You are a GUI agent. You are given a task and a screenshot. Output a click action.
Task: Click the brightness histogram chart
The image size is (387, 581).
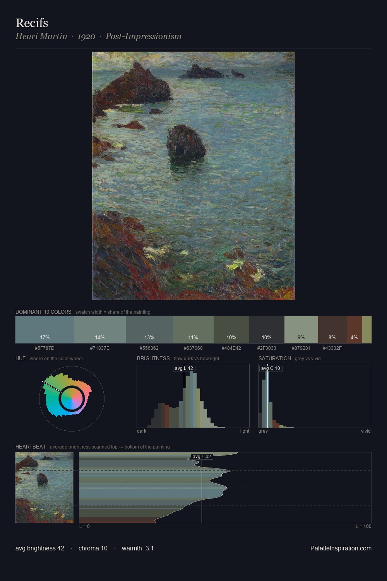193,396
